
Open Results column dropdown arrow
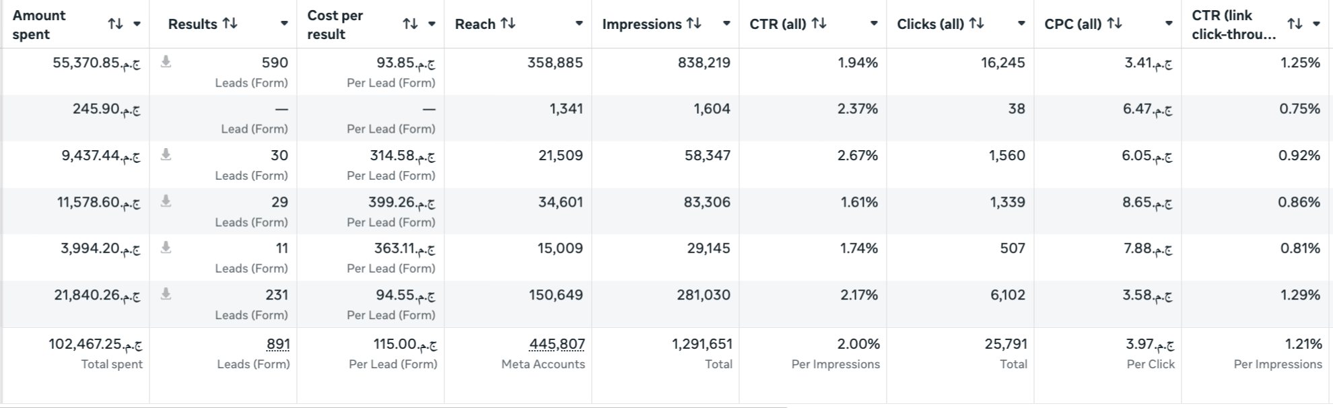(284, 24)
